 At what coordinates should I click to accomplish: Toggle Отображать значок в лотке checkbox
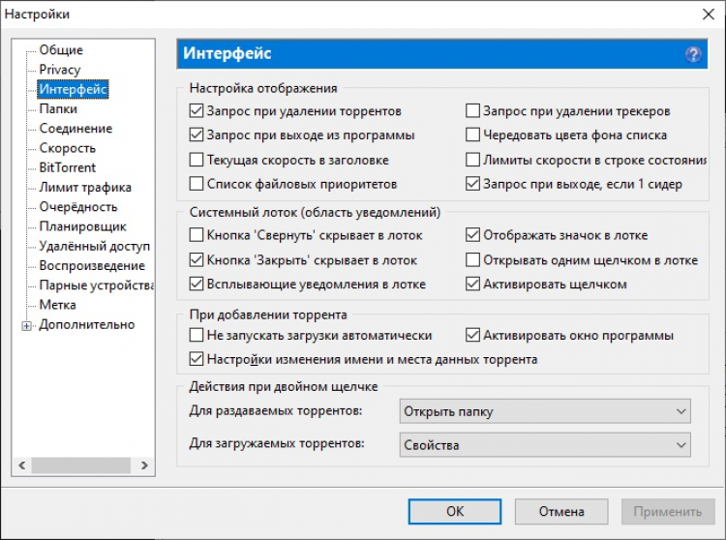click(x=473, y=235)
